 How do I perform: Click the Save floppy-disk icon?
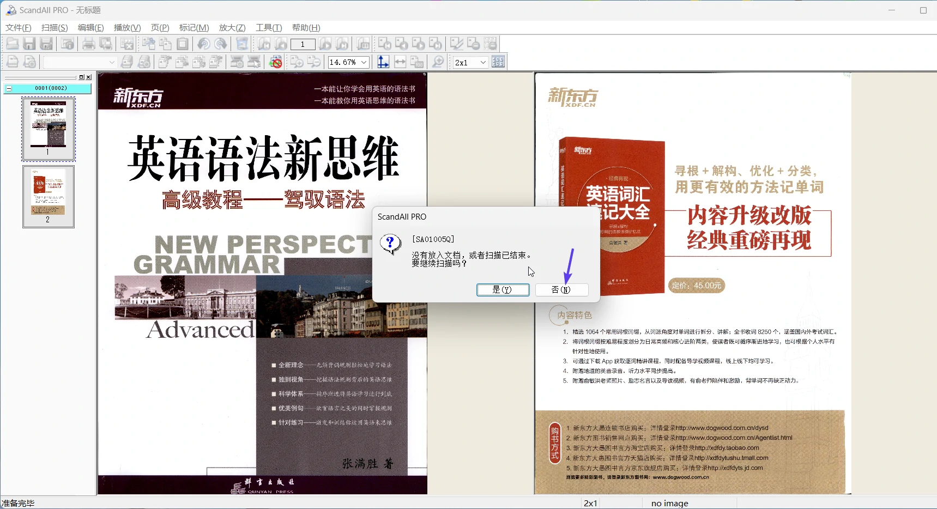tap(29, 44)
